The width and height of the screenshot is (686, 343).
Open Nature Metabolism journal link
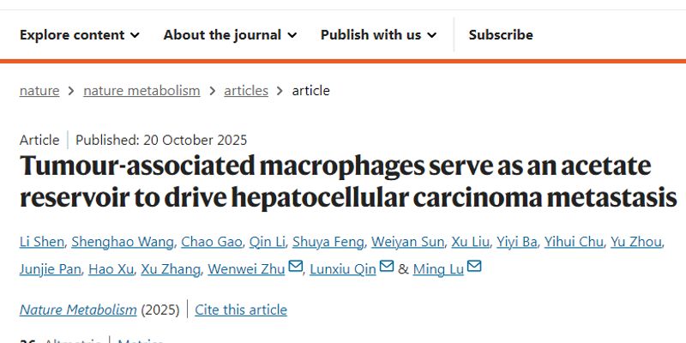coord(78,310)
